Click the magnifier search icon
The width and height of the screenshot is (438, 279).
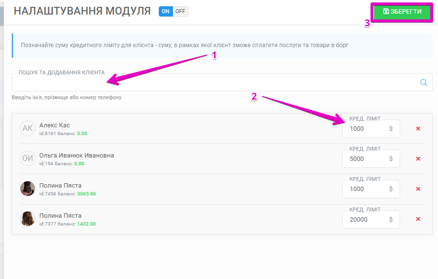point(424,83)
